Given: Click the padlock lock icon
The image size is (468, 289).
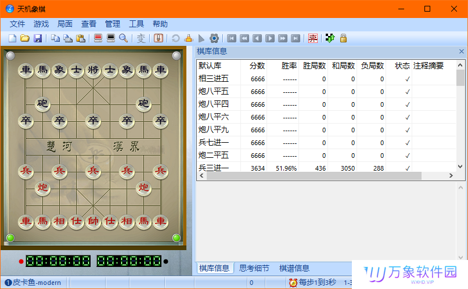Looking at the screenshot, I should click(x=343, y=38).
